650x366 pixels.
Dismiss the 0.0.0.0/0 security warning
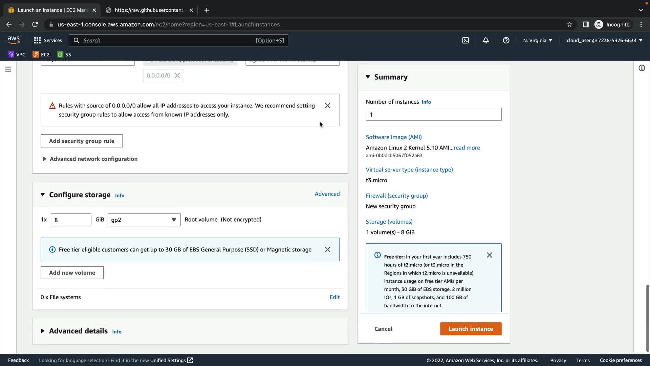[x=327, y=106]
